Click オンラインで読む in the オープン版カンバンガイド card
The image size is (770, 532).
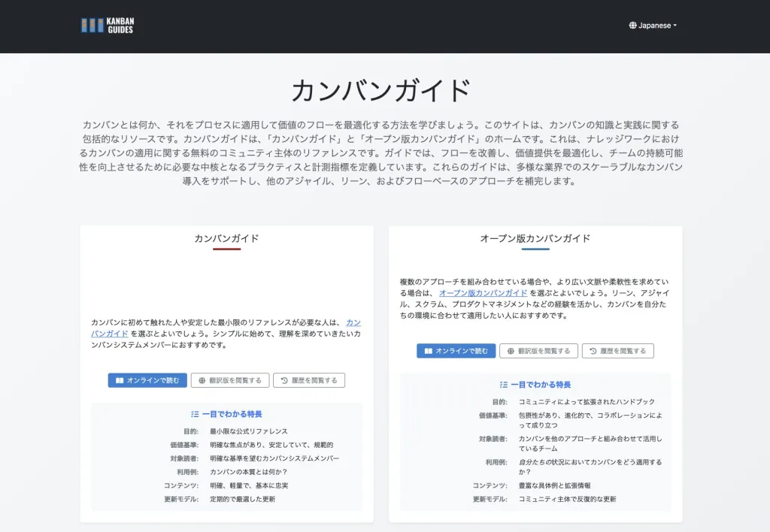[x=456, y=351]
